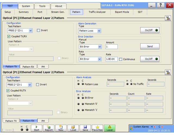Open the Favorites list
174x135 pixels.
pos(97,128)
